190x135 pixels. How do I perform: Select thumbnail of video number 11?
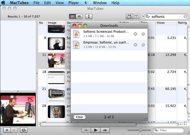56,61
